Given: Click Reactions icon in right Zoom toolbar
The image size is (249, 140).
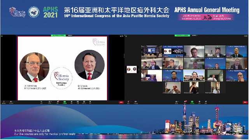Looking at the screenshot, I should [206, 102].
